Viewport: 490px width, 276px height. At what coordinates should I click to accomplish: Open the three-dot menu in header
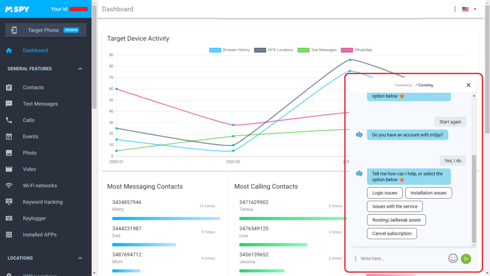pyautogui.click(x=455, y=9)
